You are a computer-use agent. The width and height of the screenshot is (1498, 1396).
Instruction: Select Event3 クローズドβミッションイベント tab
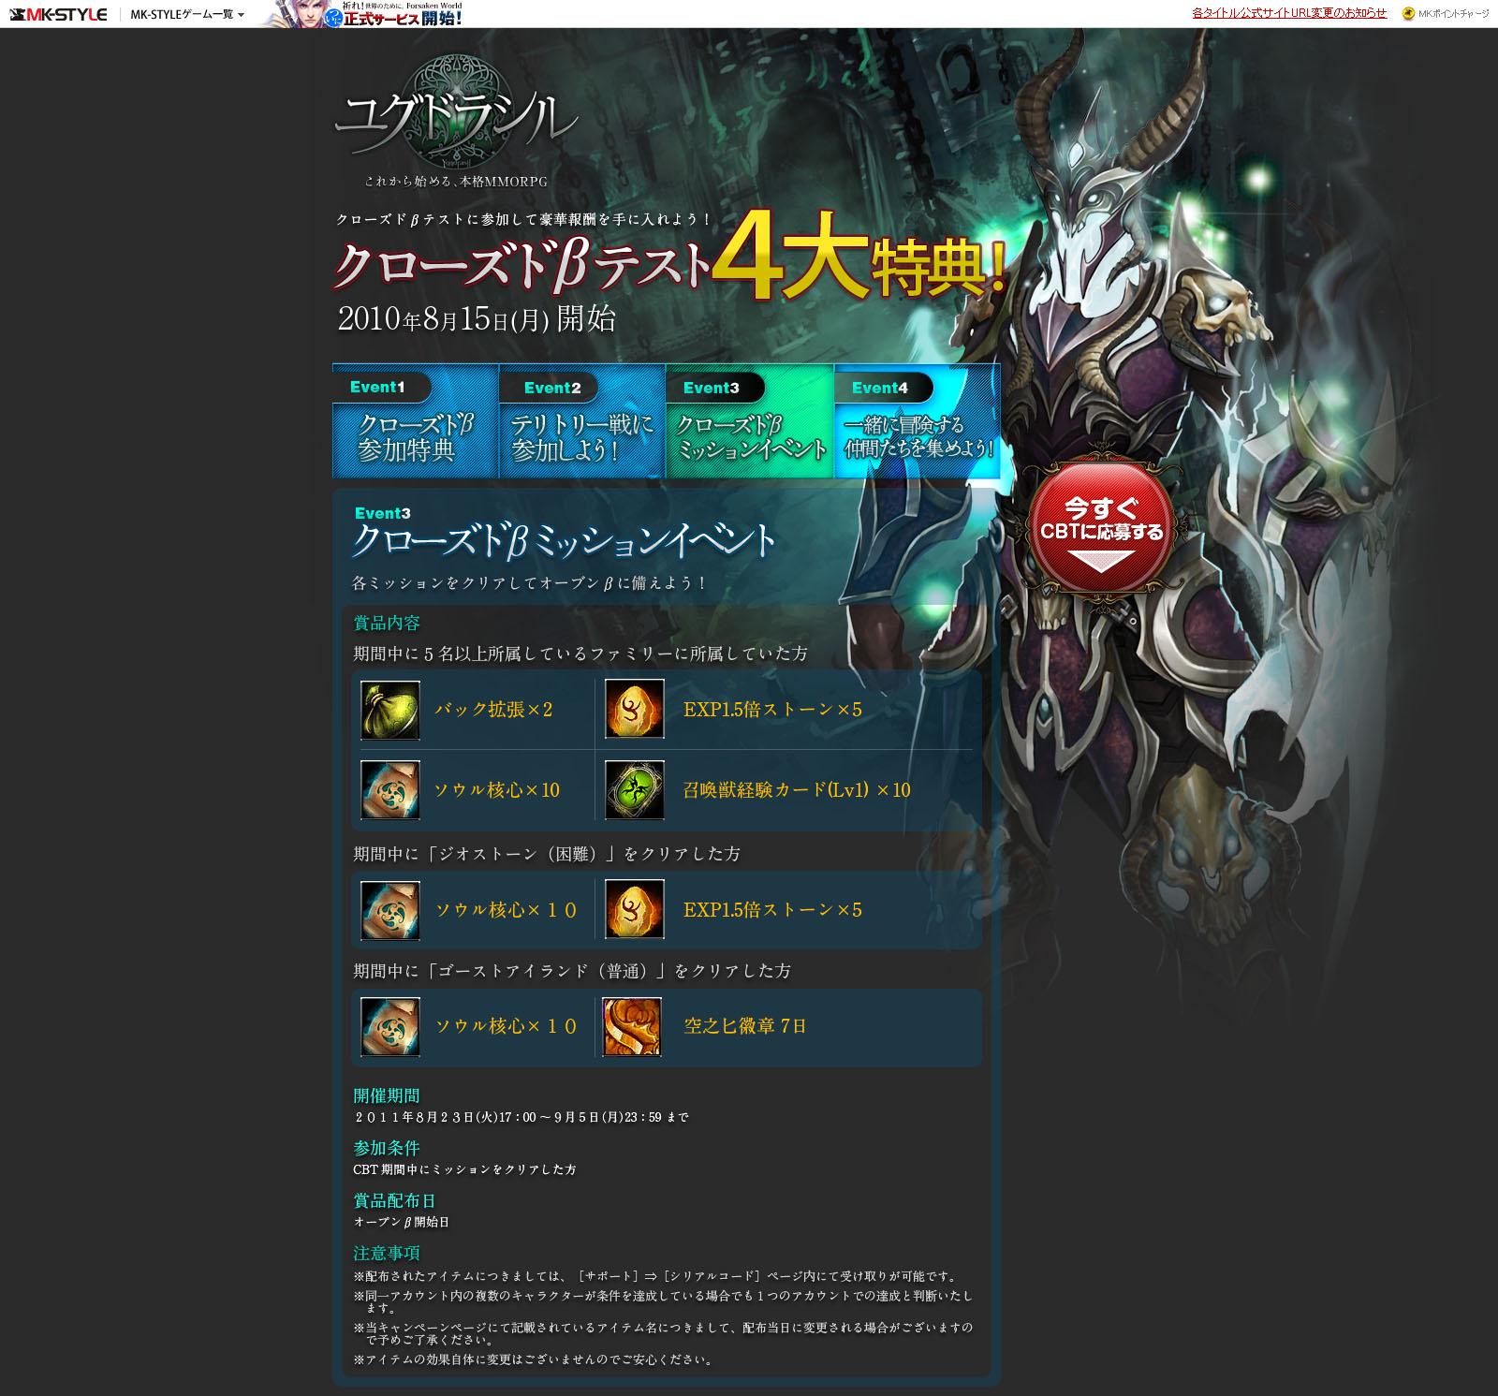click(750, 421)
